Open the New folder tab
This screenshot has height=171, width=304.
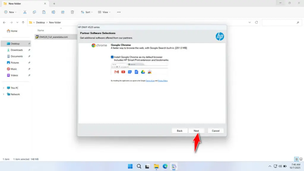coord(24,4)
